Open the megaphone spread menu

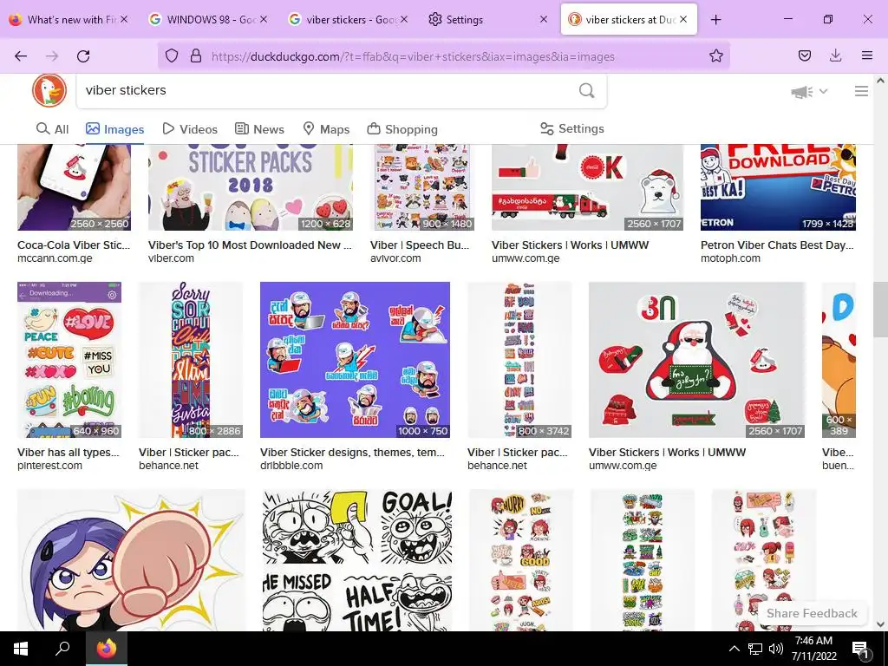809,91
